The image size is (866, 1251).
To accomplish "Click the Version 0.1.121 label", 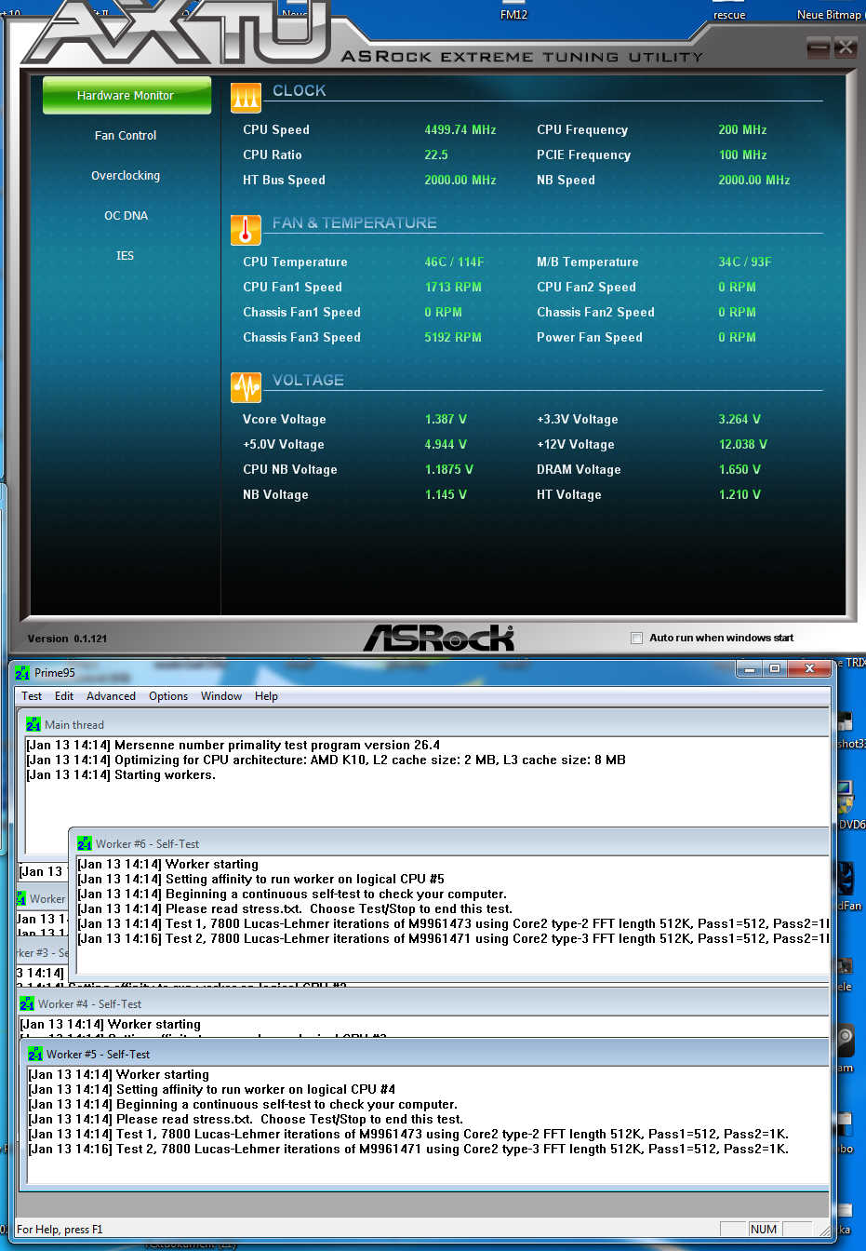I will point(67,639).
